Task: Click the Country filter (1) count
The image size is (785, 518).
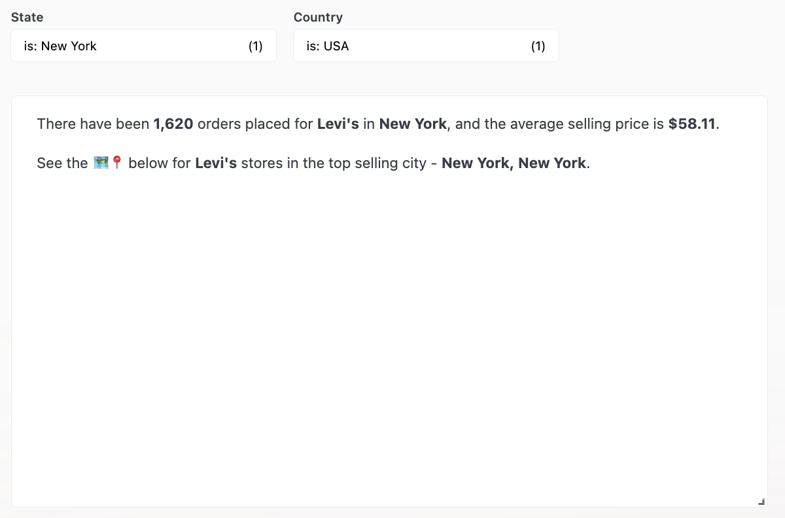Action: click(538, 46)
